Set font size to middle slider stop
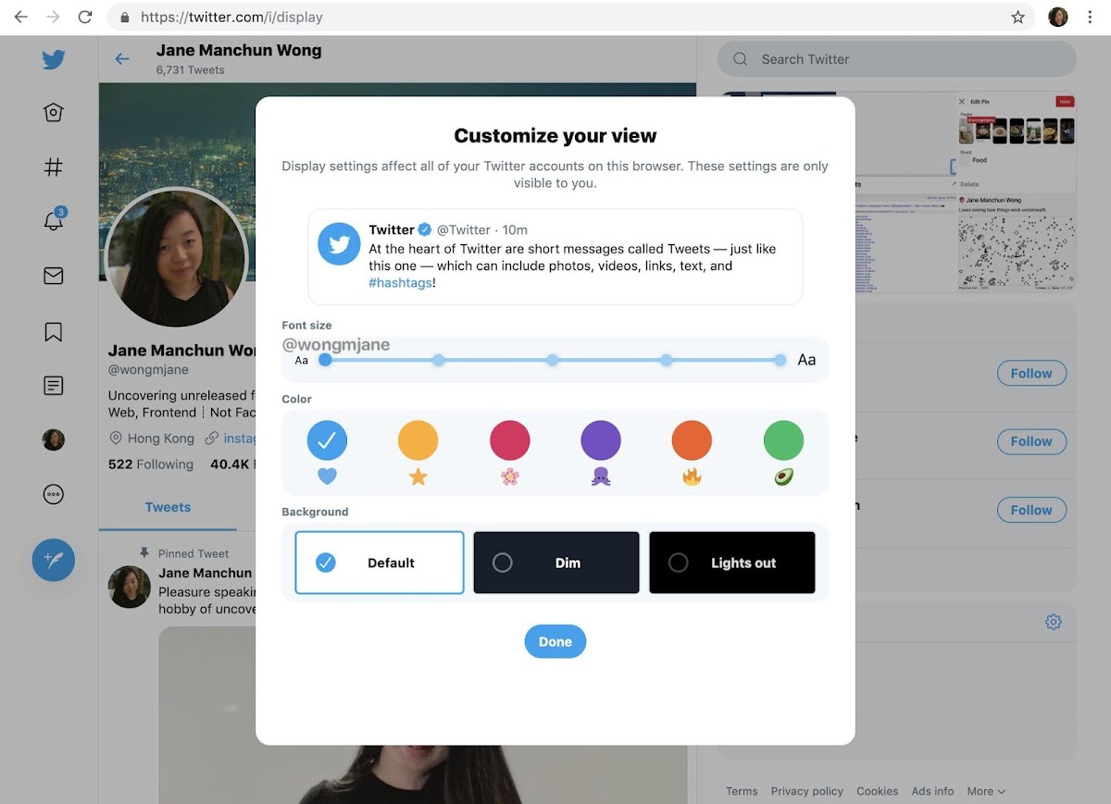This screenshot has width=1111, height=804. [553, 360]
